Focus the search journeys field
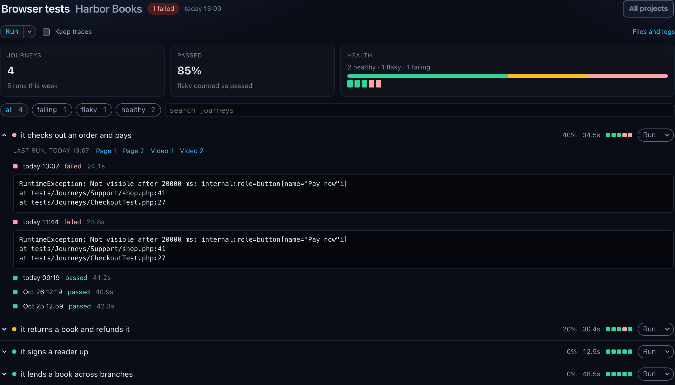This screenshot has width=675, height=385. click(x=420, y=110)
